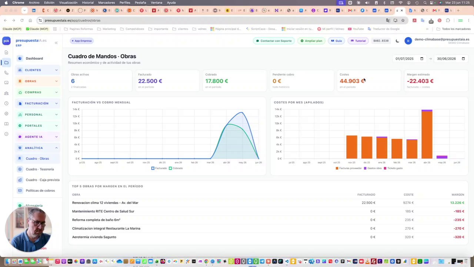Toggle Cobrado series in chart legend

[176, 168]
